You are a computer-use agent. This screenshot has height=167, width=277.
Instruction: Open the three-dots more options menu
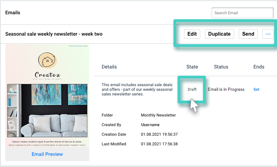pos(268,34)
